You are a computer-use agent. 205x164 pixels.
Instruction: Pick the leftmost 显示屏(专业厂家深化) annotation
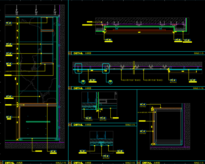tap(132, 80)
